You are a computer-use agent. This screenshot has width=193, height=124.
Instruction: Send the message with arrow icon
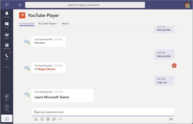pos(171,119)
